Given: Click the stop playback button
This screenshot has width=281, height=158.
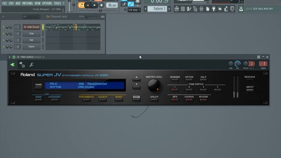Looking at the screenshot, I should 94,5.
